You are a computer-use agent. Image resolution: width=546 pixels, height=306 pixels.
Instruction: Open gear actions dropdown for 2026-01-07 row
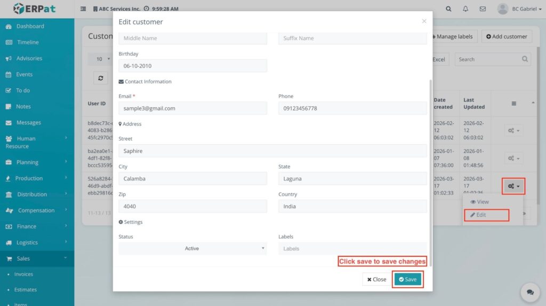click(513, 158)
